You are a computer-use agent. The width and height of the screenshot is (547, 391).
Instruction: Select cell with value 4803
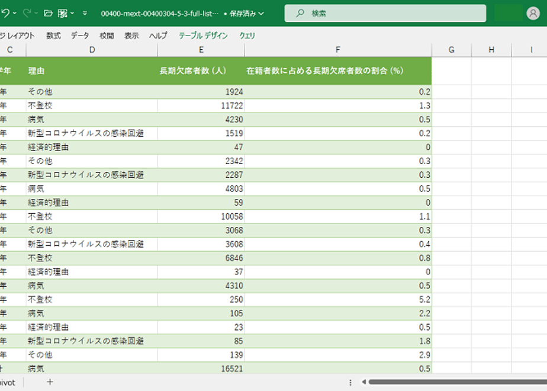(201, 189)
